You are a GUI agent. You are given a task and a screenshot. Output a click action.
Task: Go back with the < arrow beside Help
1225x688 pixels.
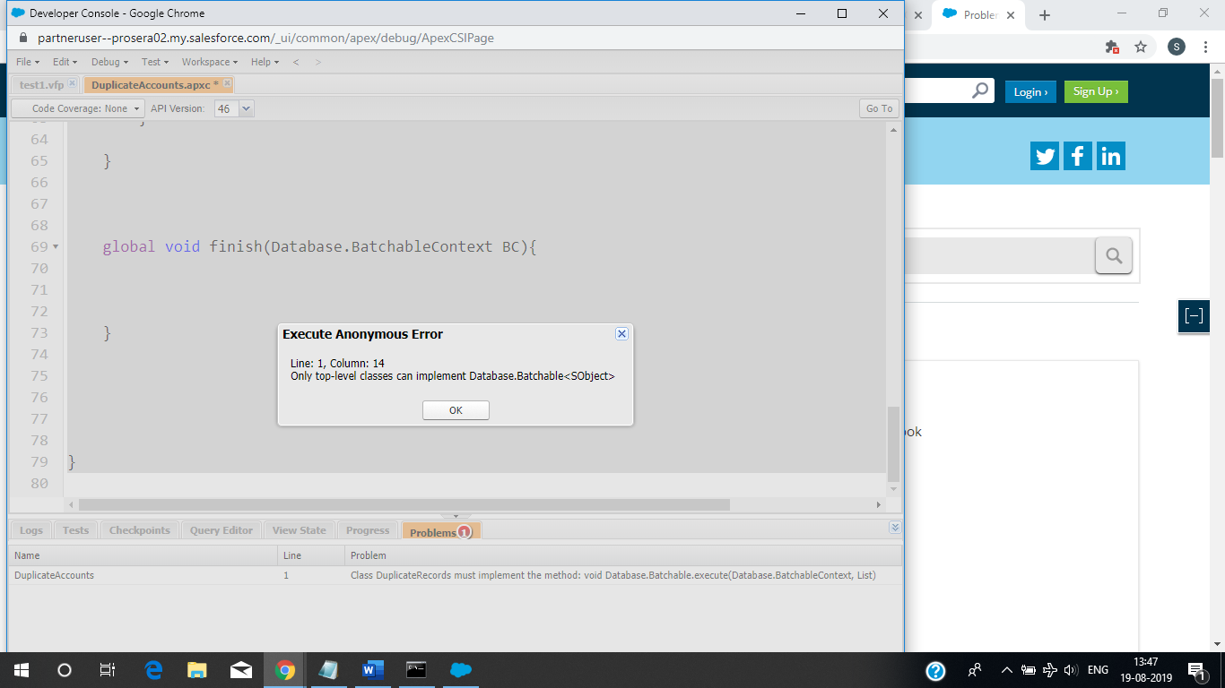pos(296,62)
